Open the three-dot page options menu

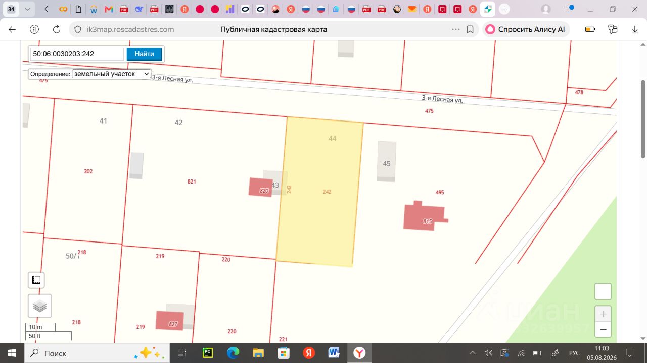(x=456, y=29)
